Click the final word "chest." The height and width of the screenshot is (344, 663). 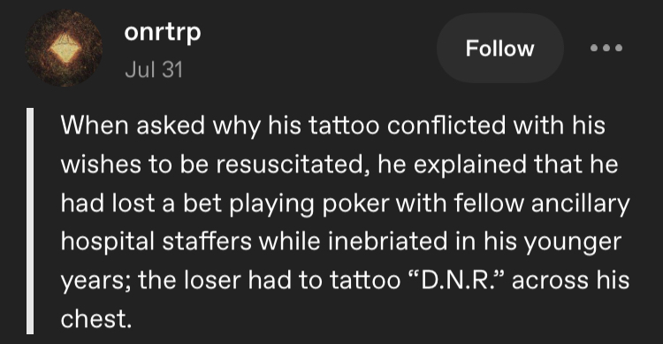(96, 319)
